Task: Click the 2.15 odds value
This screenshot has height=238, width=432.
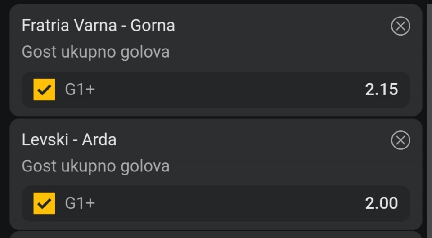Action: point(381,90)
